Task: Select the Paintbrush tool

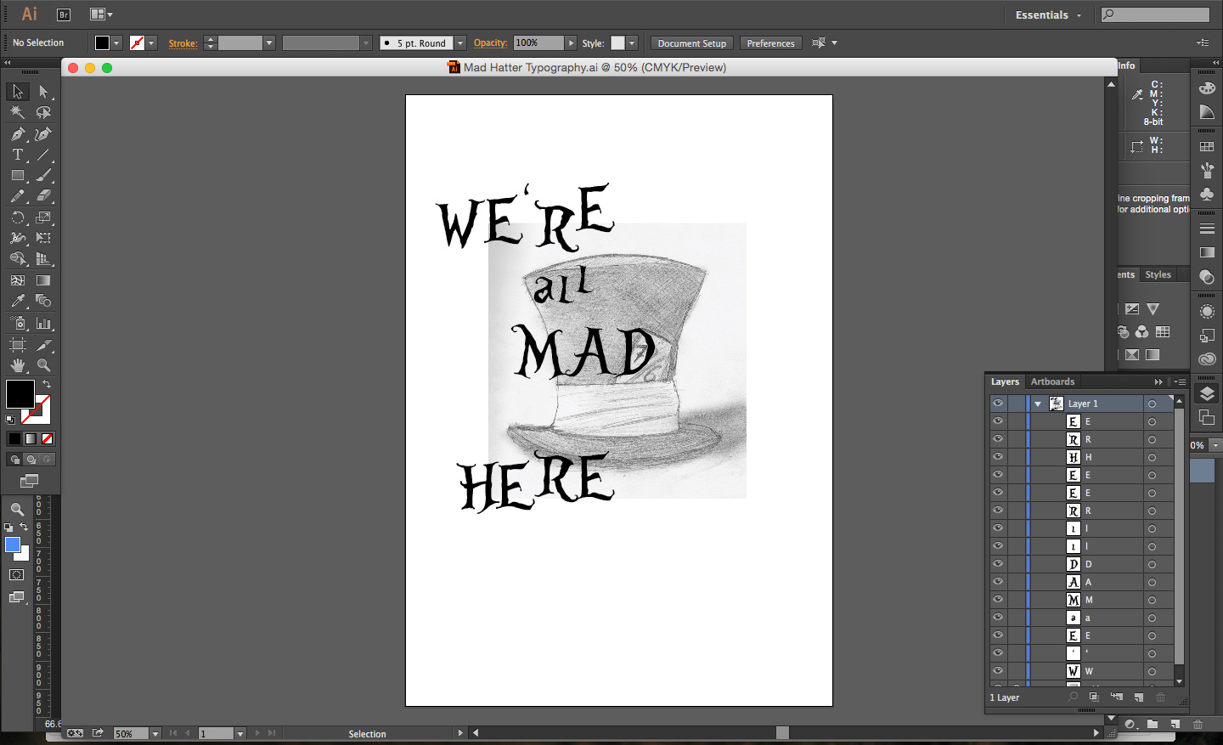Action: tap(43, 175)
